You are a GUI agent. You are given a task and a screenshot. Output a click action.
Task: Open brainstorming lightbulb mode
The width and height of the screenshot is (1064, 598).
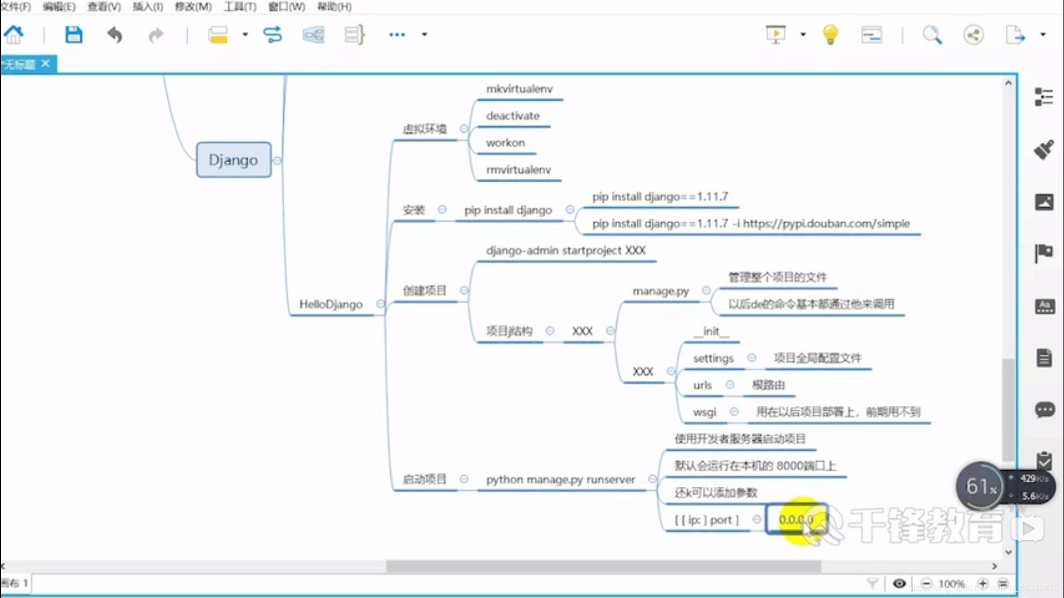830,34
